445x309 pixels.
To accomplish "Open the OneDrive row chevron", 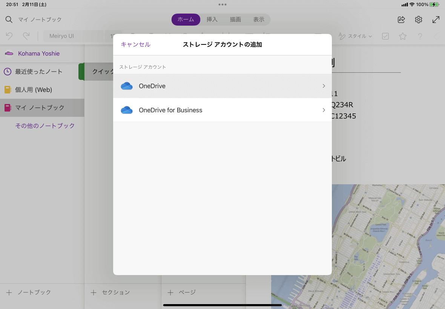I will [x=324, y=86].
